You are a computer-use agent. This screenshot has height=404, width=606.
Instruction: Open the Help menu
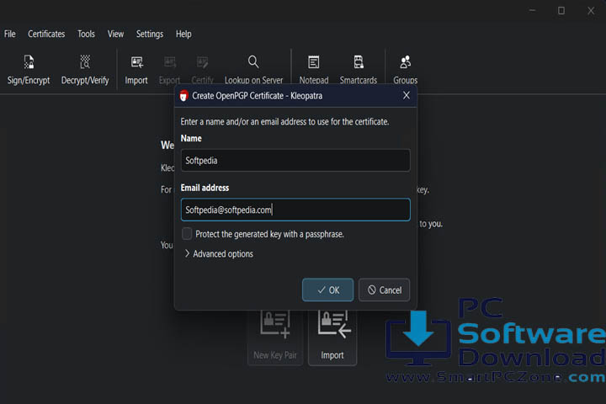click(183, 34)
